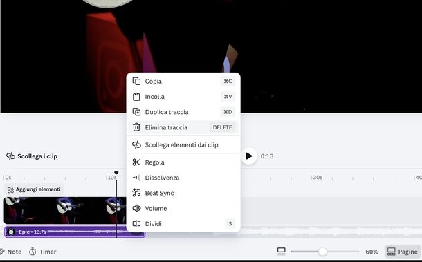Click the 30s mark on the timeline ruler
422x262 pixels.
(x=318, y=178)
